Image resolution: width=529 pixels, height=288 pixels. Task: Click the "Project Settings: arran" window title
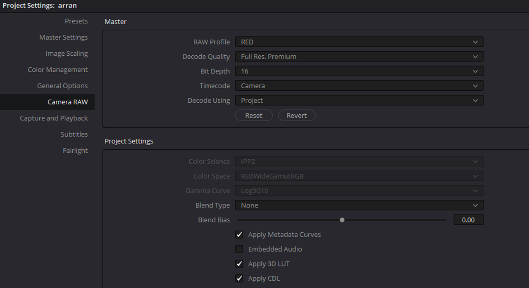[40, 6]
